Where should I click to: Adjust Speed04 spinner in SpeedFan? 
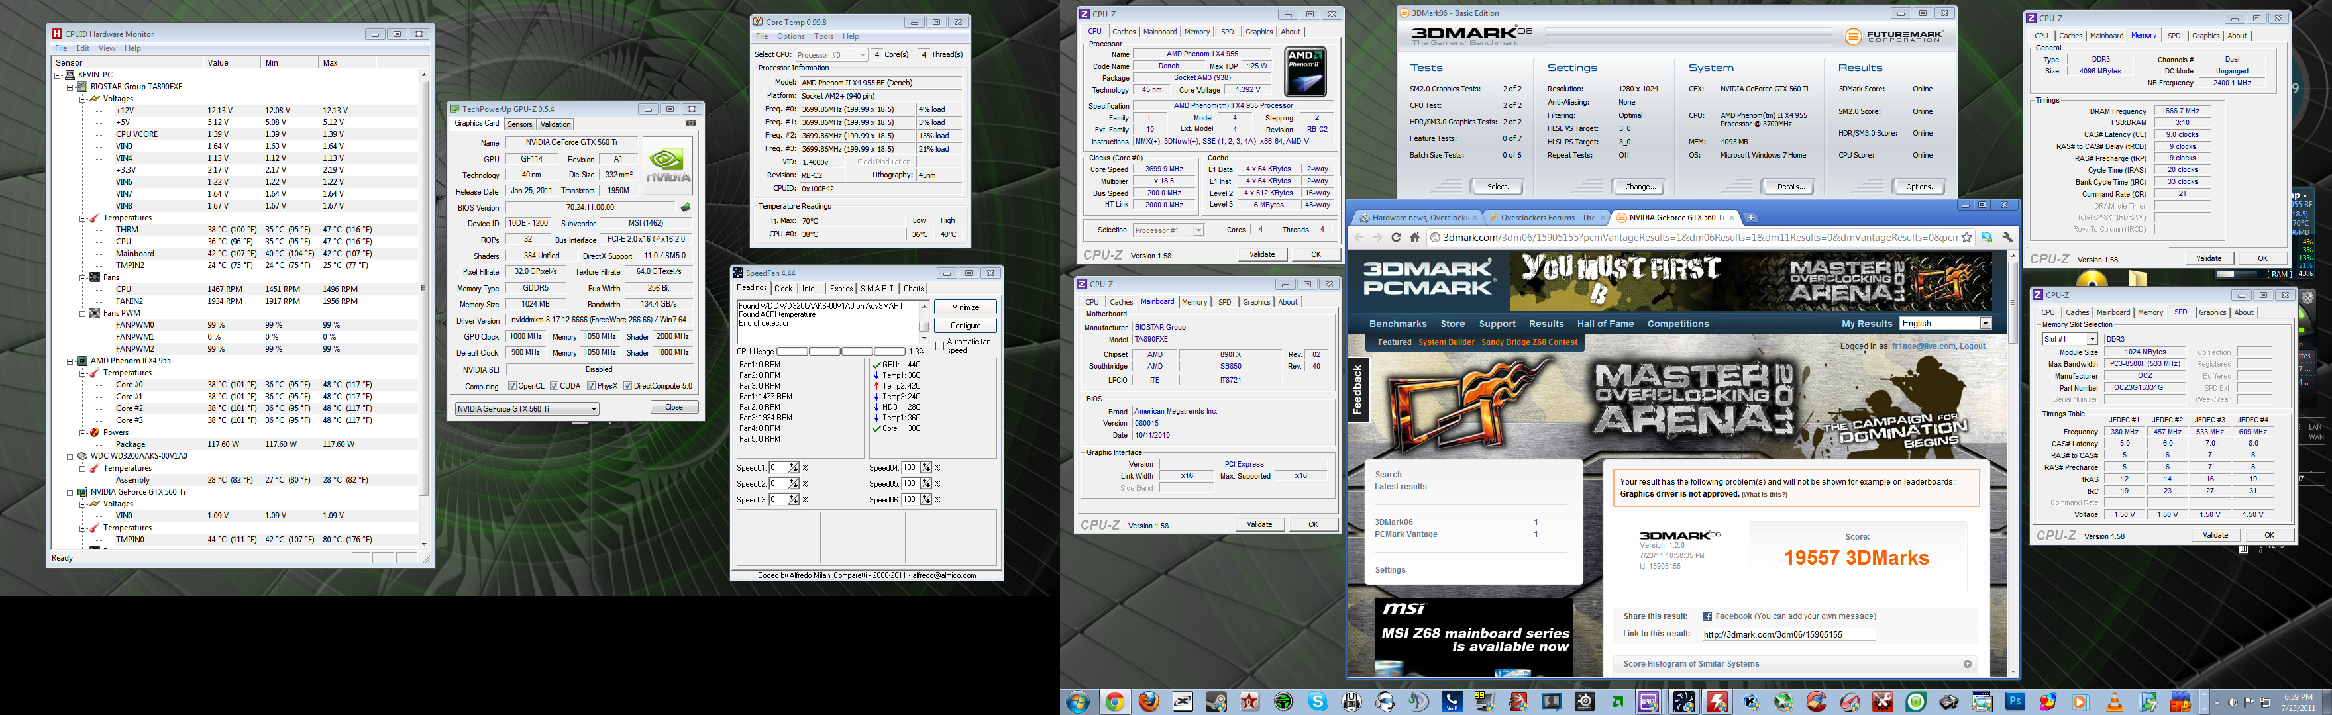[x=926, y=468]
